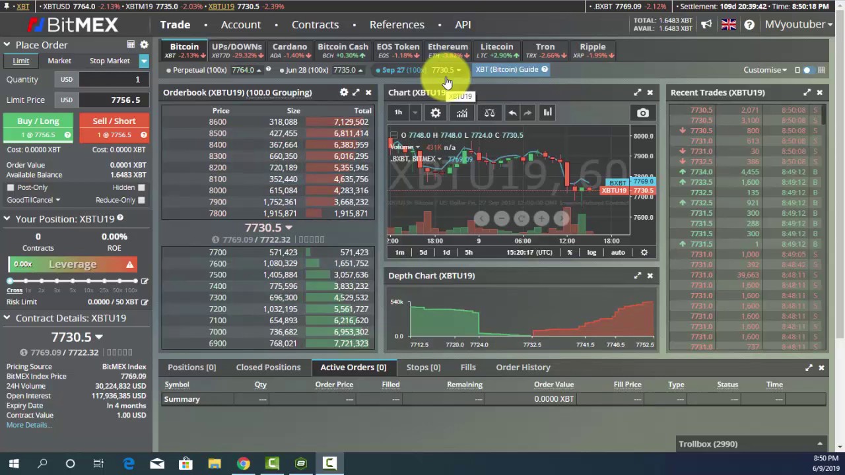Enable Post-Only checkbox

(11, 187)
